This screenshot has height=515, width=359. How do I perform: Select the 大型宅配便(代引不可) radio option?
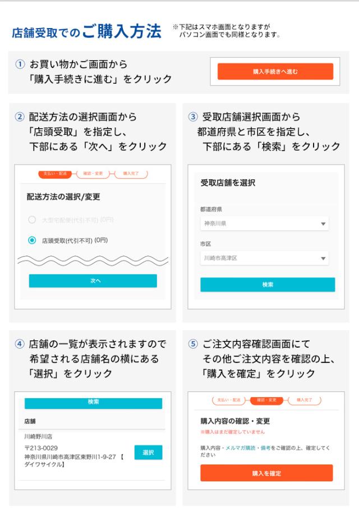click(x=33, y=219)
